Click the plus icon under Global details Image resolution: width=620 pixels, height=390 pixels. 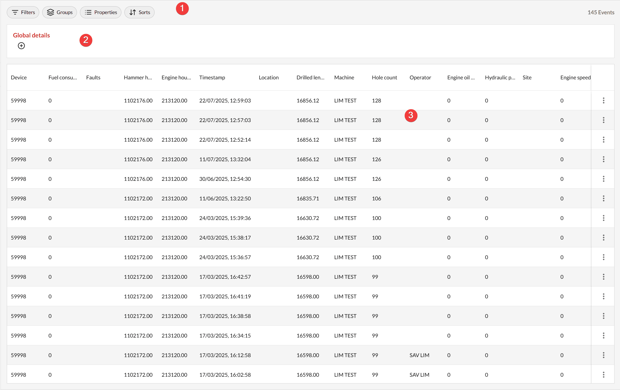[21, 46]
